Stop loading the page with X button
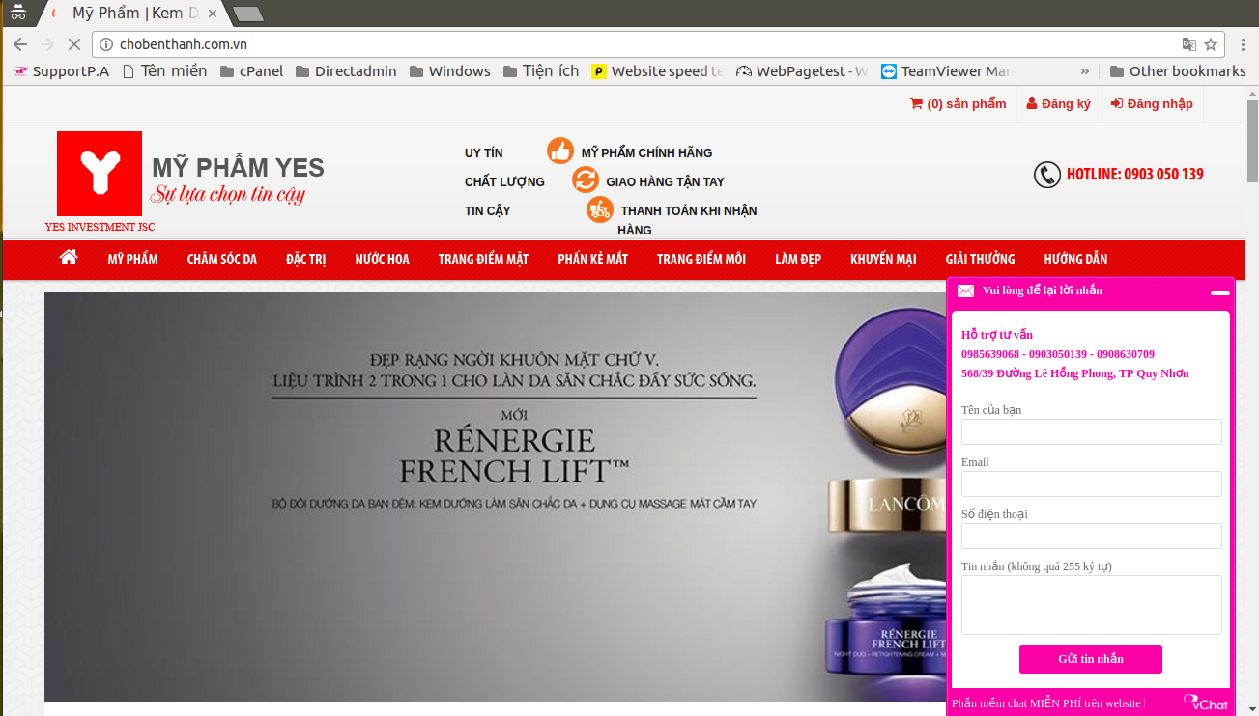 click(x=74, y=44)
